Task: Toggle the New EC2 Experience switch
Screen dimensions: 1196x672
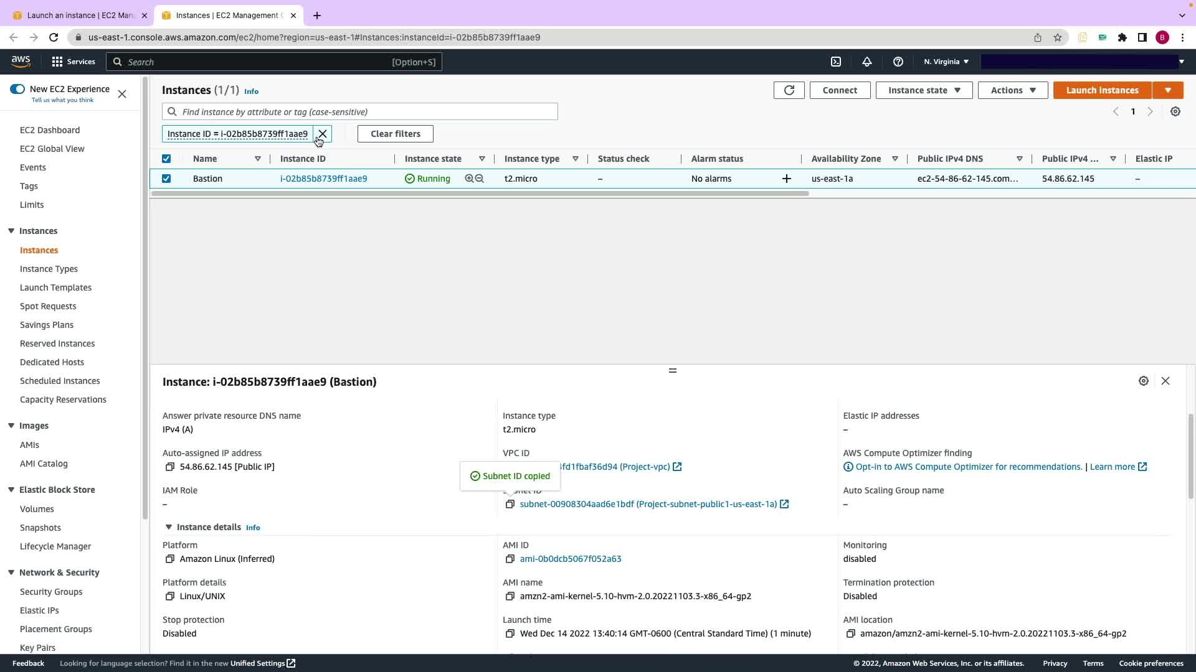Action: (17, 89)
